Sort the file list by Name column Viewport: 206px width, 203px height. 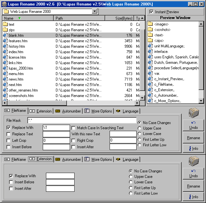(9, 18)
